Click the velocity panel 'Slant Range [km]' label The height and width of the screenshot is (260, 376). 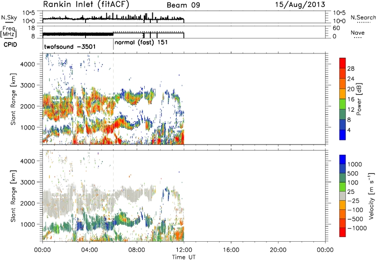tap(13, 196)
